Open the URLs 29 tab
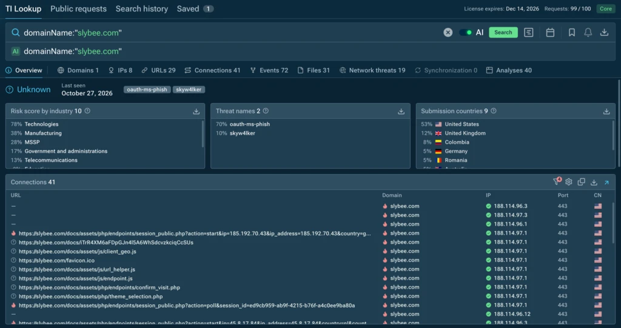621x328 pixels. (158, 70)
